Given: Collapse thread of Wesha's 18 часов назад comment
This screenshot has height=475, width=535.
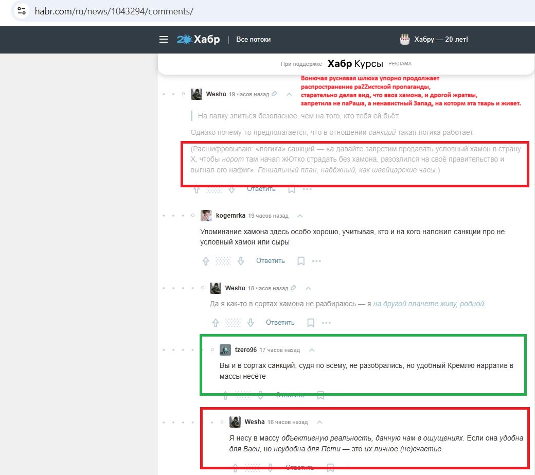Looking at the screenshot, I should tap(308, 288).
